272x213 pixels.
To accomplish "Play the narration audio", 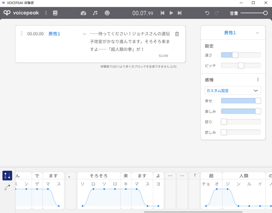I will (171, 13).
